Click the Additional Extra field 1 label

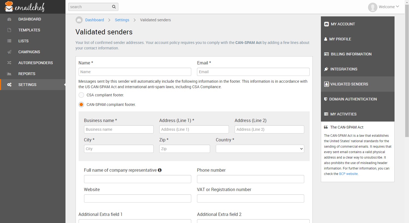tap(100, 214)
